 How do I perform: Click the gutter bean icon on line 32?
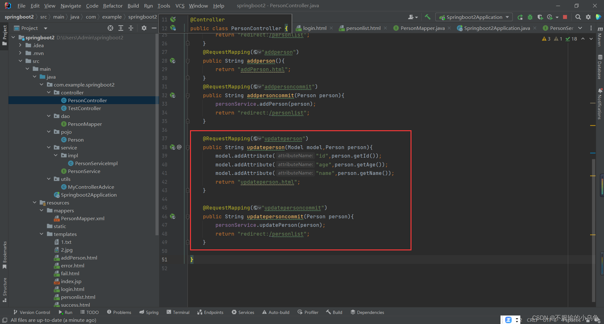(173, 95)
